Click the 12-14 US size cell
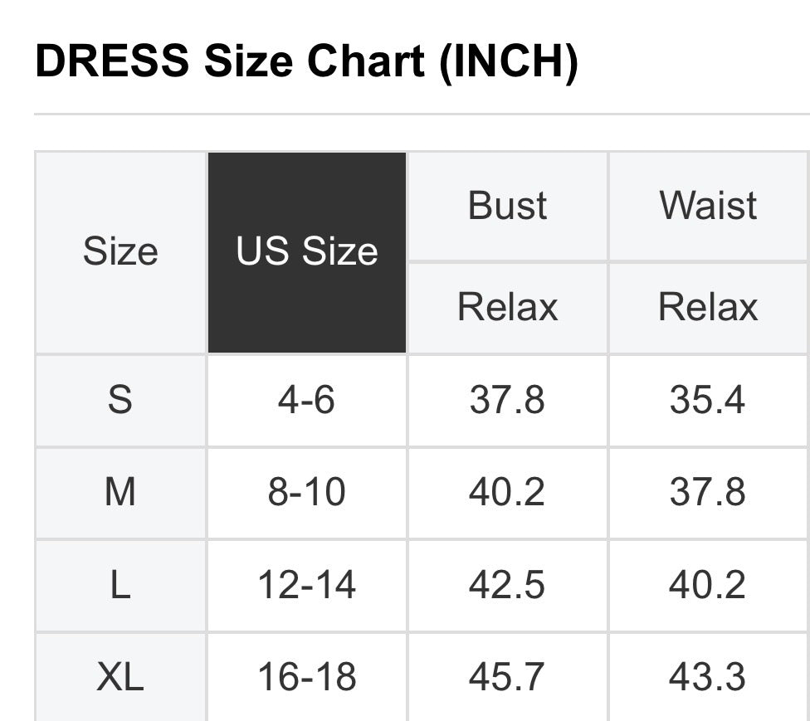This screenshot has width=810, height=721. click(x=306, y=586)
